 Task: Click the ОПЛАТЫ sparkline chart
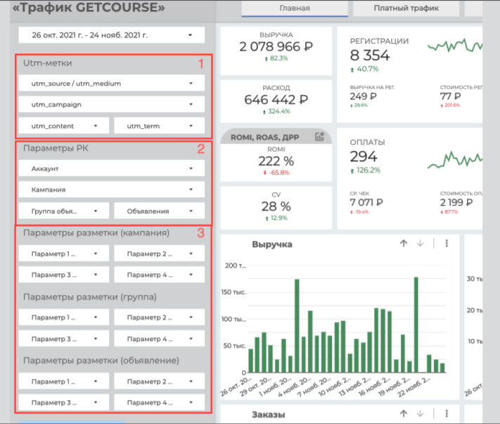tap(455, 161)
